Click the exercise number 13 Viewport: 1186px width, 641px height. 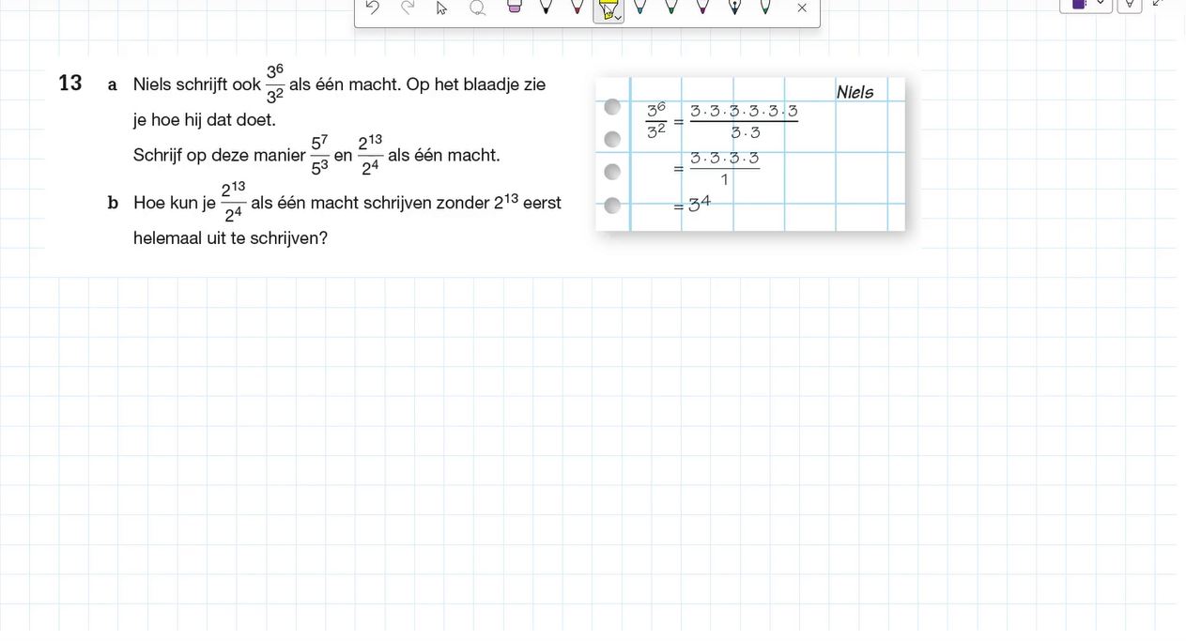(70, 83)
